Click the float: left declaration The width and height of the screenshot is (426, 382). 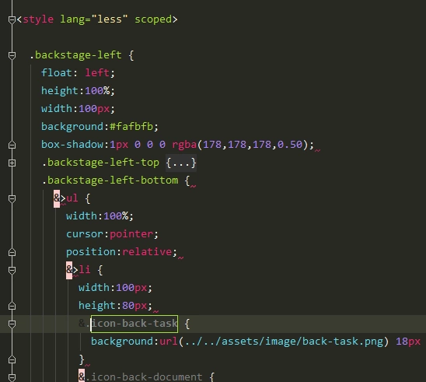click(x=78, y=73)
